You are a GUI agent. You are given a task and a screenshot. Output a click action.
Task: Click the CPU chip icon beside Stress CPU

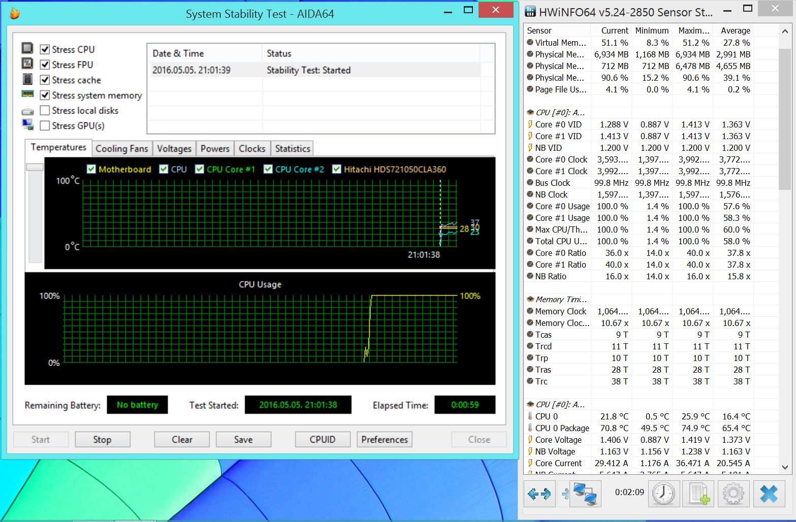point(27,48)
